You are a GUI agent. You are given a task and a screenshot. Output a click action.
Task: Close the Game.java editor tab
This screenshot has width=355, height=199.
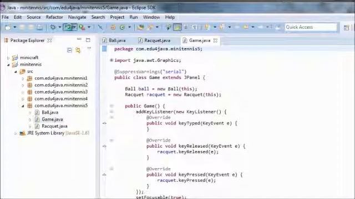[215, 40]
